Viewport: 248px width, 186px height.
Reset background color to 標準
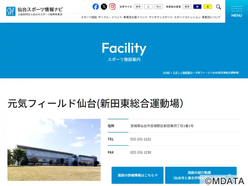(x=187, y=7)
